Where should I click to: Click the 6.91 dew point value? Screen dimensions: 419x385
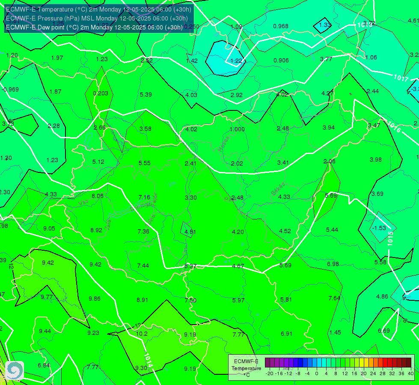point(286,334)
